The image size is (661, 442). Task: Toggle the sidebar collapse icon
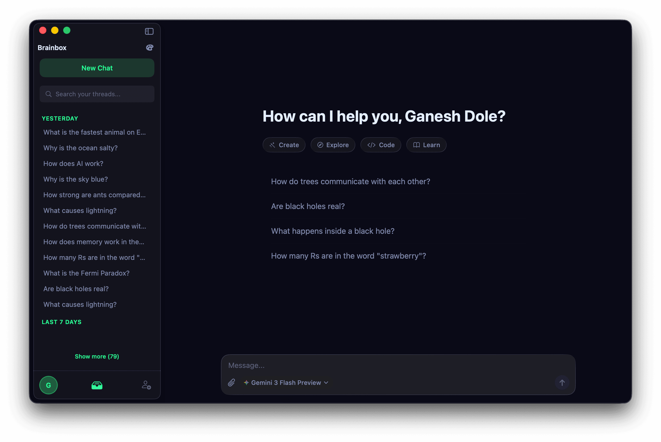pos(149,31)
